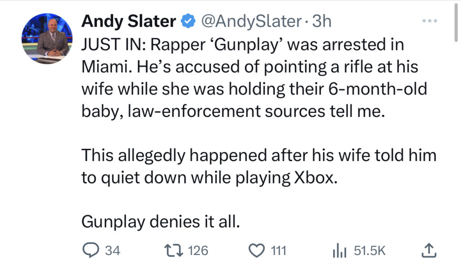Click the 126 retweets count

pos(198,251)
